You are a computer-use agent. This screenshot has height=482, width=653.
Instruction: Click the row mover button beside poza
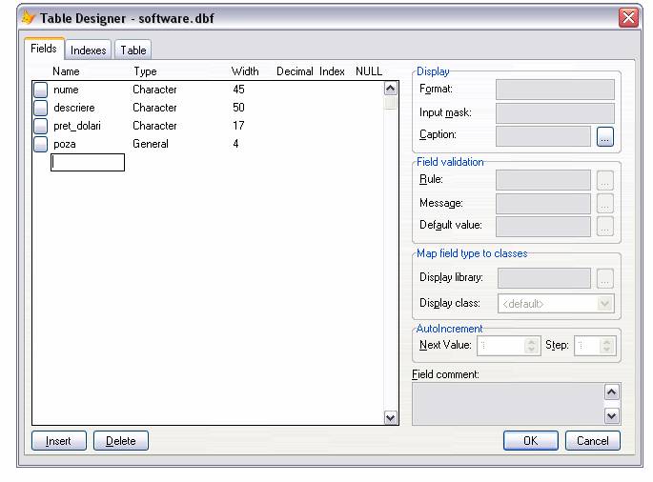click(40, 144)
